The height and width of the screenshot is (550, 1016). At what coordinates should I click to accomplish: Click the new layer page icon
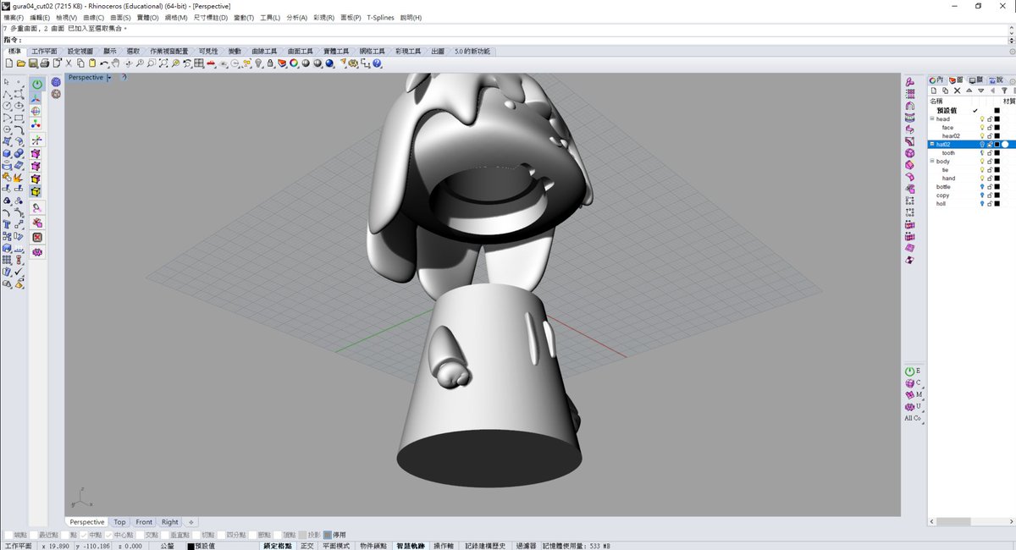tap(934, 91)
